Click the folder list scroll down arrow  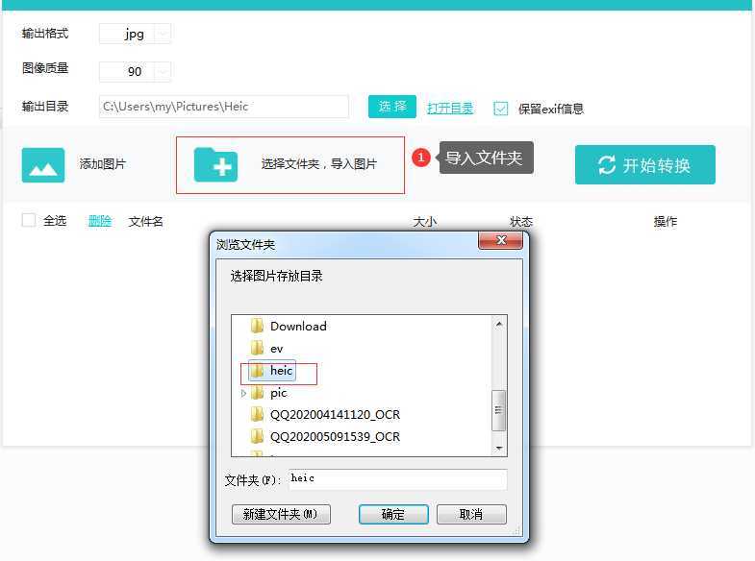(x=499, y=448)
